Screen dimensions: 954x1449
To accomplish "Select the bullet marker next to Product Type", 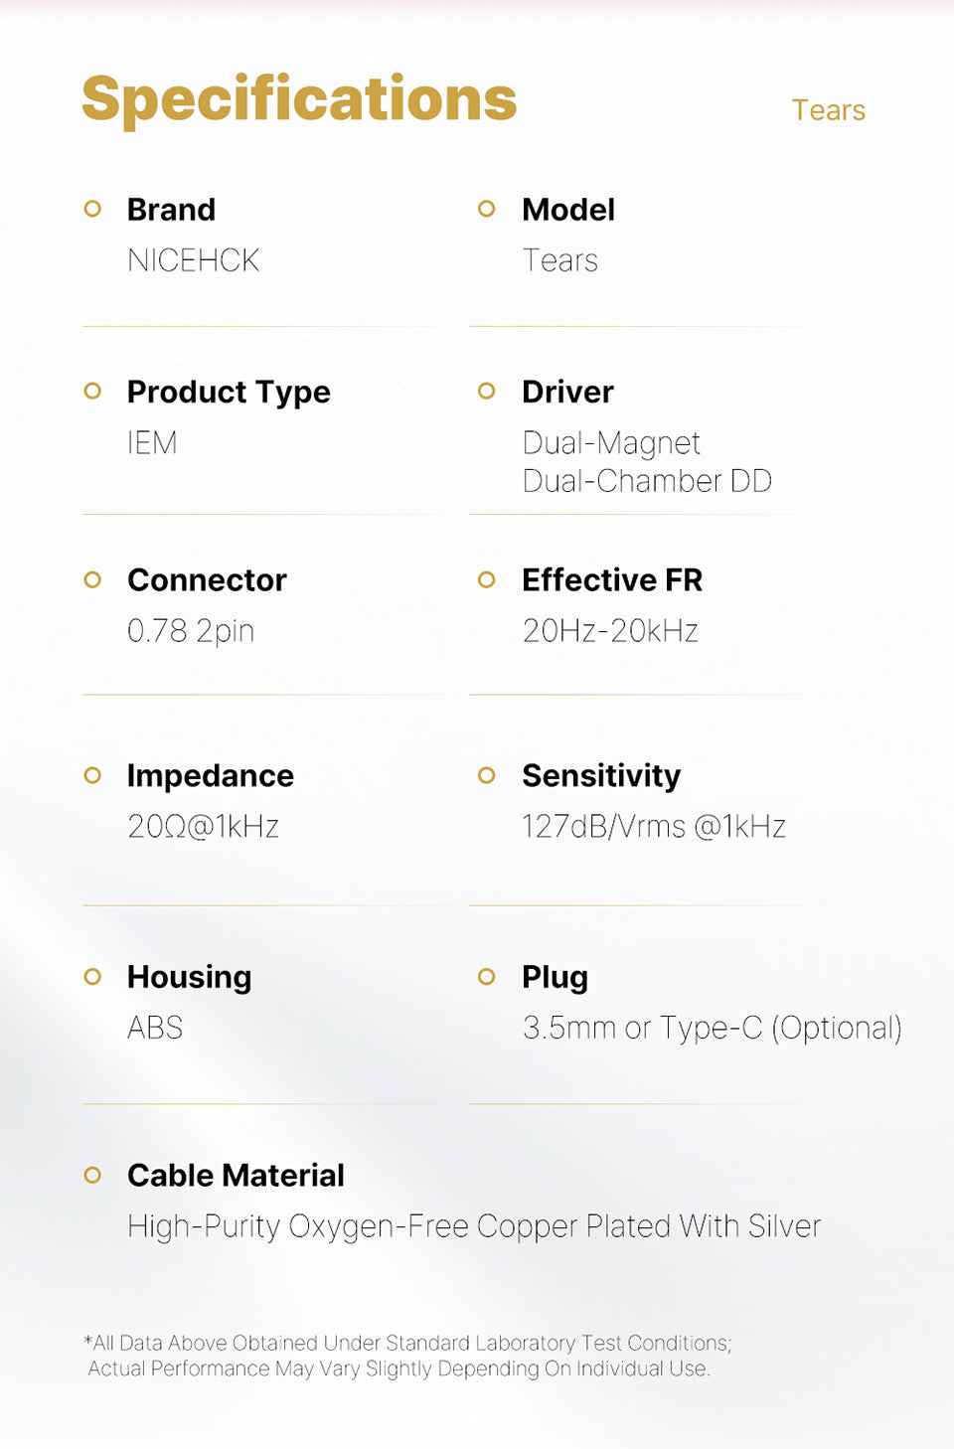I will (92, 391).
